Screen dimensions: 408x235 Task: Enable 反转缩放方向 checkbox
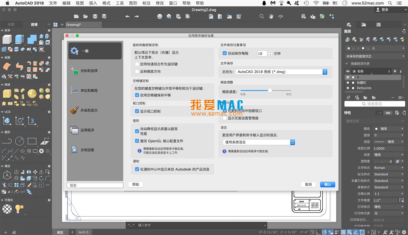[x=137, y=72]
